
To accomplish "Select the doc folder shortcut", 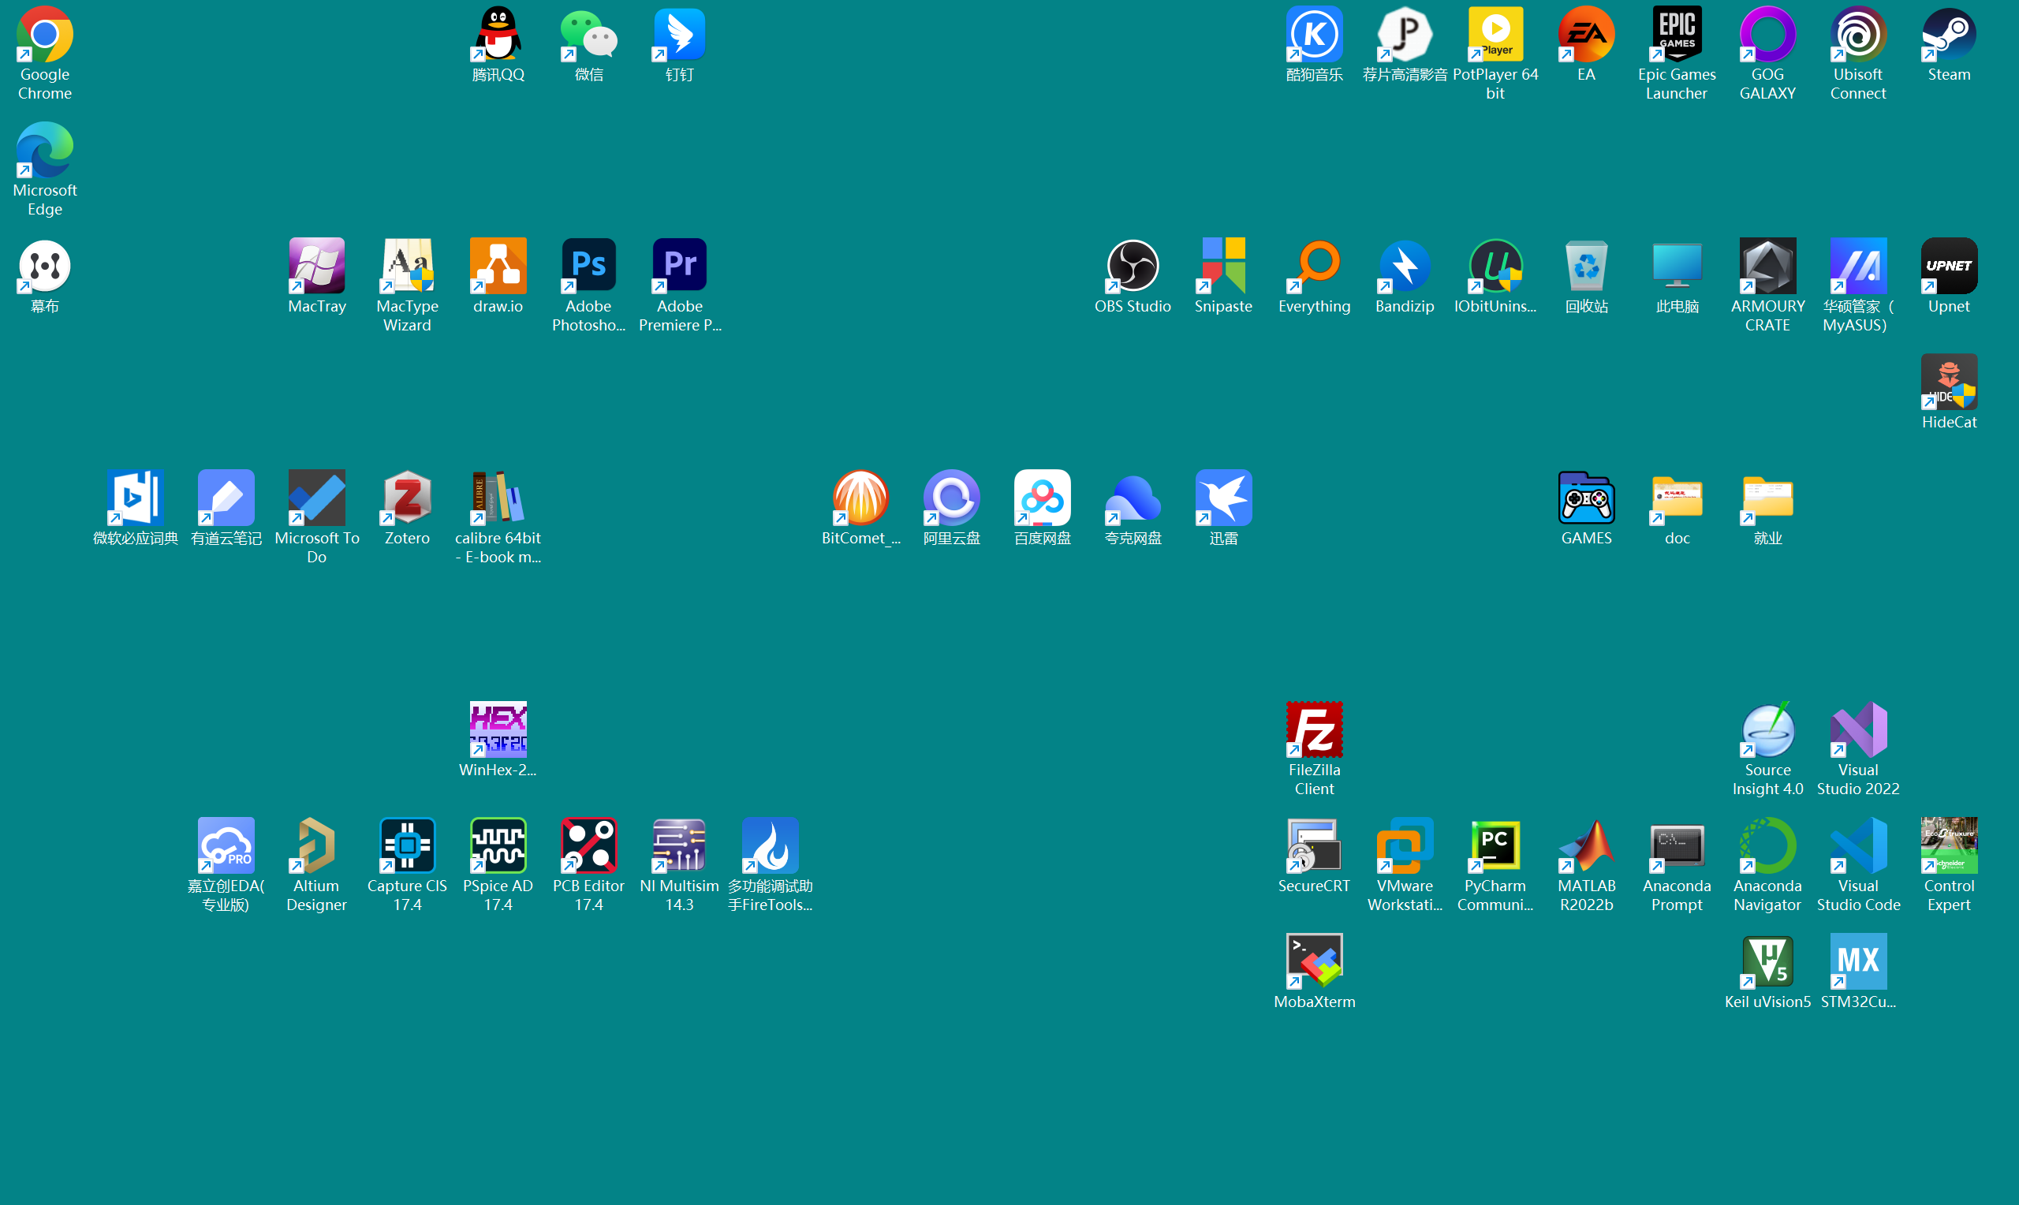I will tap(1678, 498).
